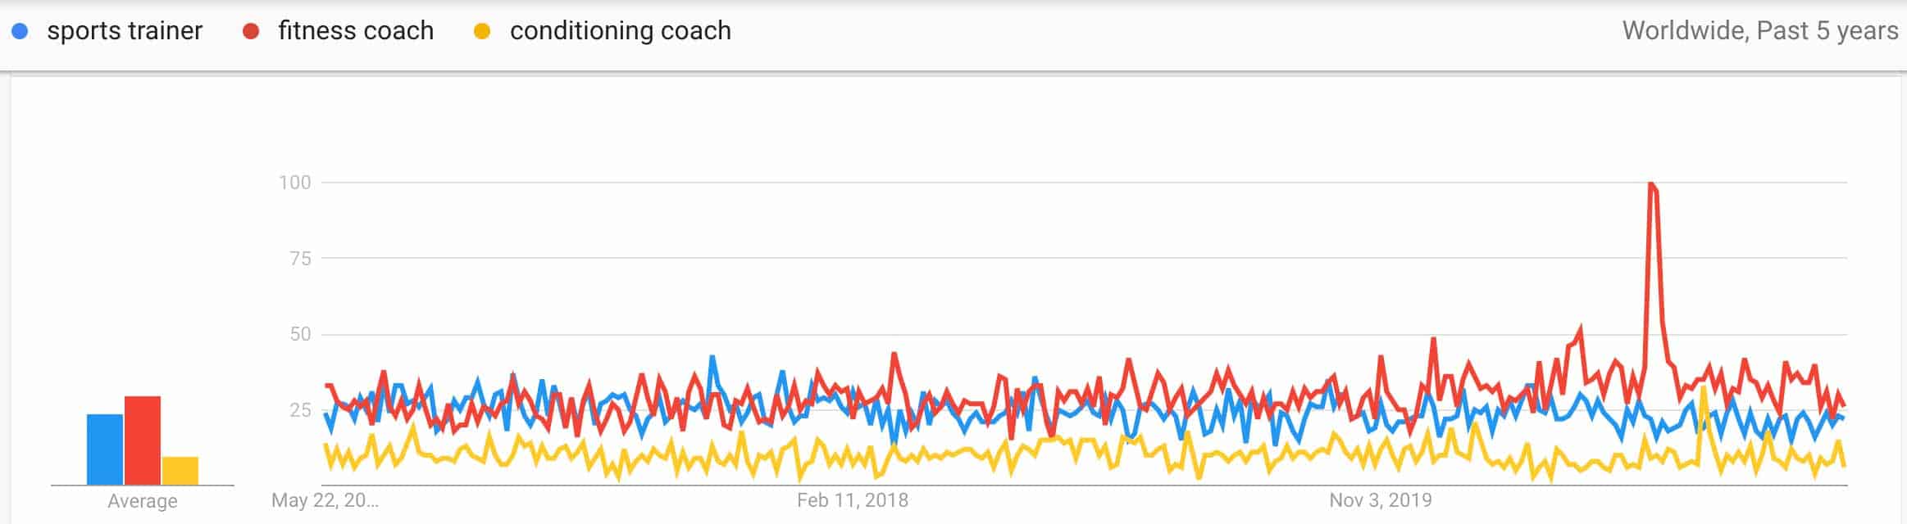This screenshot has width=1907, height=524.
Task: Click the 'Worldwide, Past 5 years' text
Action: click(x=1759, y=31)
